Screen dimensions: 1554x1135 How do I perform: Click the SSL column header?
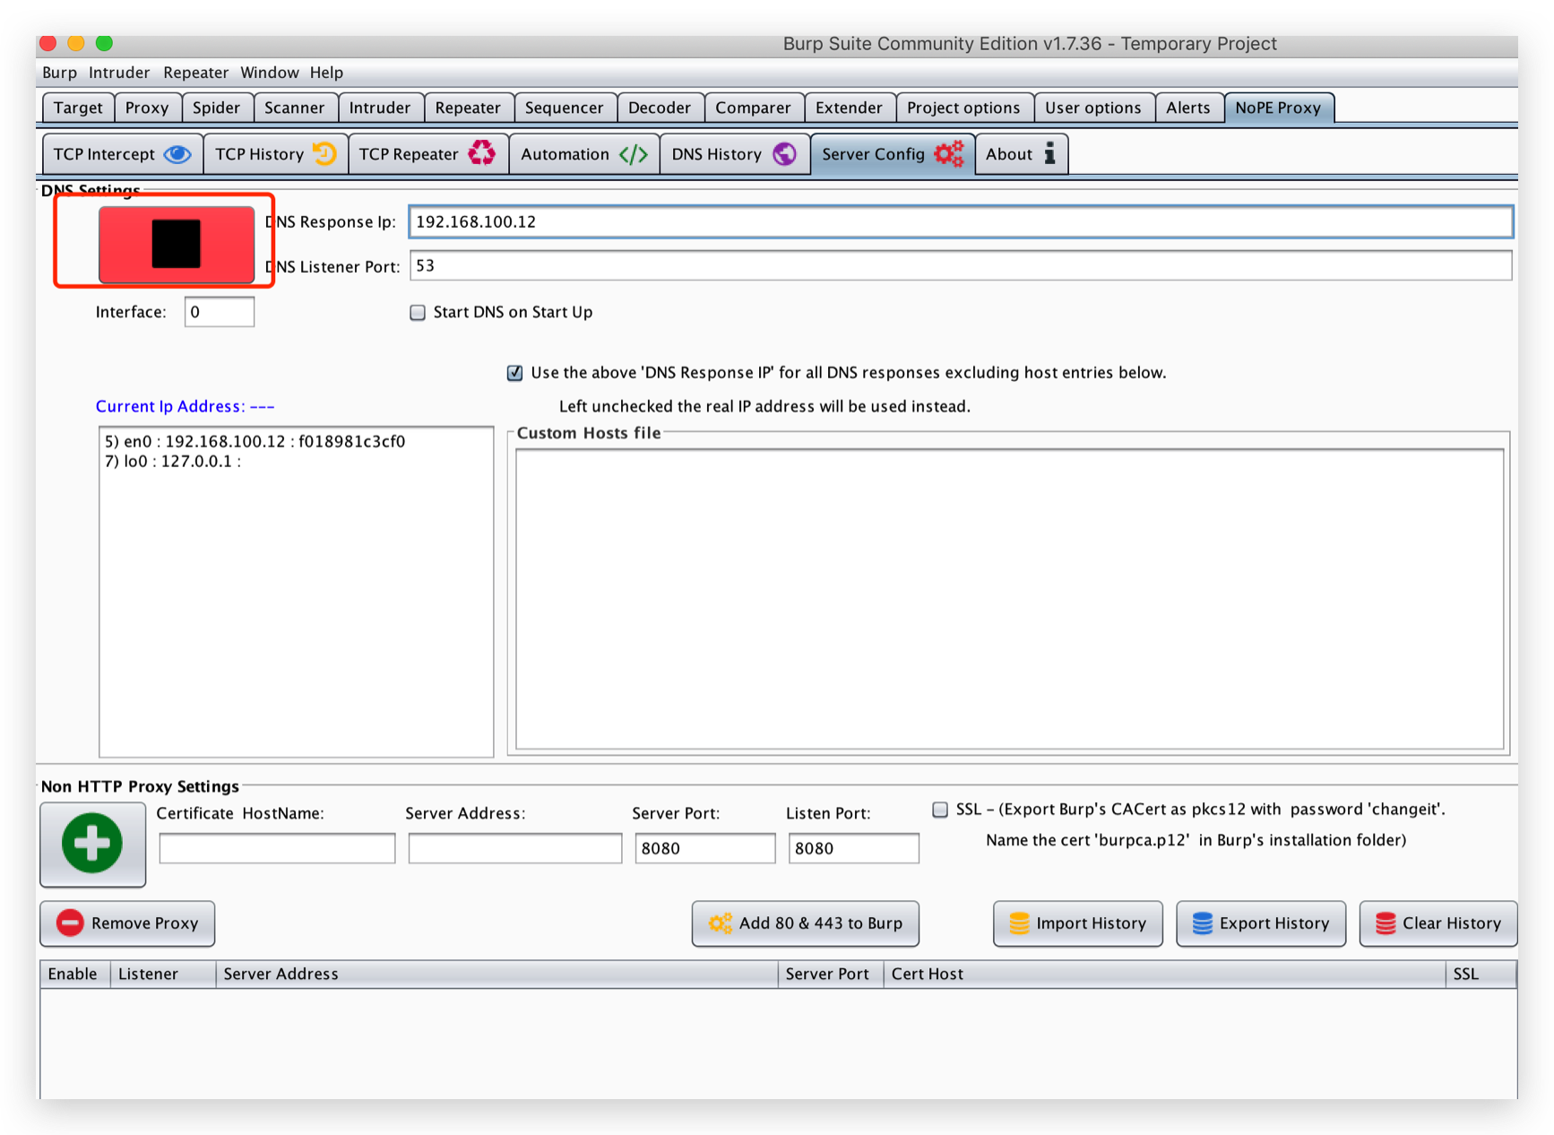pos(1481,975)
